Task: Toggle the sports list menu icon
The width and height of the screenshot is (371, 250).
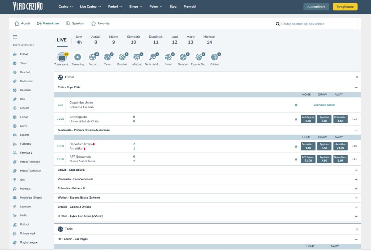Action: point(15,37)
